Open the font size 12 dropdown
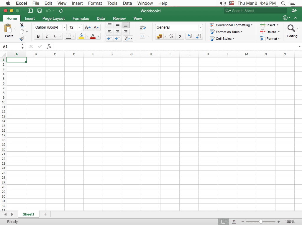Image resolution: width=302 pixels, height=225 pixels. pos(80,27)
